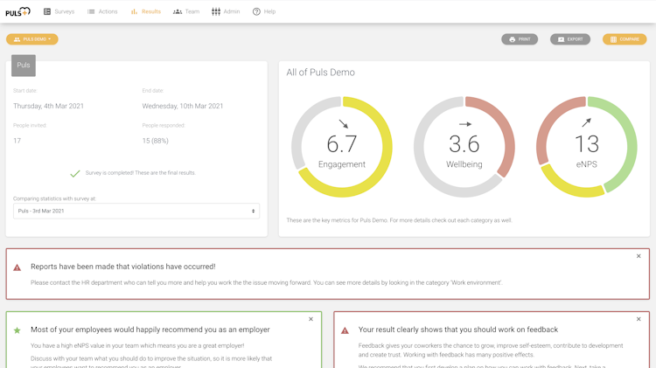This screenshot has width=656, height=368.
Task: Click the Surveys list icon
Action: [47, 11]
